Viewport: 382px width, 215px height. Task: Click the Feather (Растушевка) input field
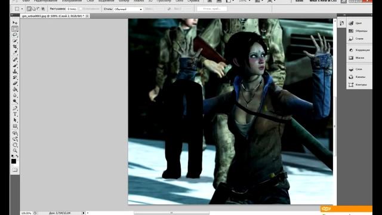tap(72, 9)
